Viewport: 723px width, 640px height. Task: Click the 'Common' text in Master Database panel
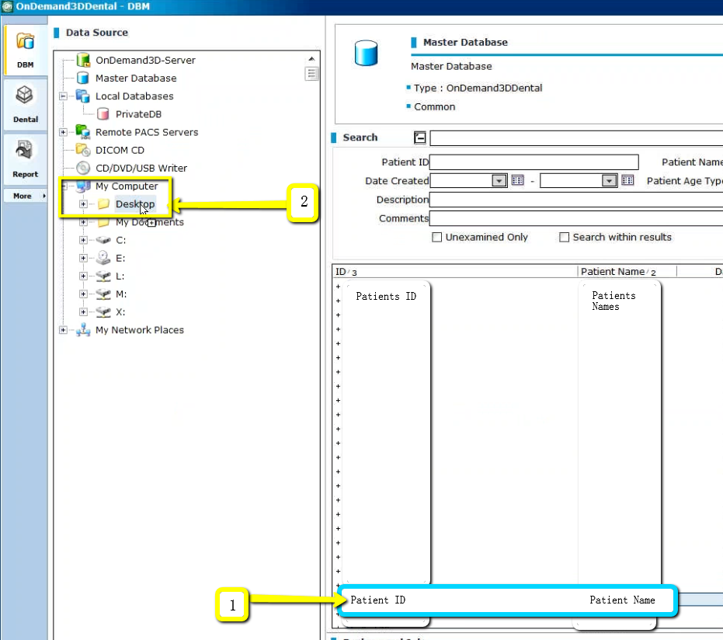(434, 106)
